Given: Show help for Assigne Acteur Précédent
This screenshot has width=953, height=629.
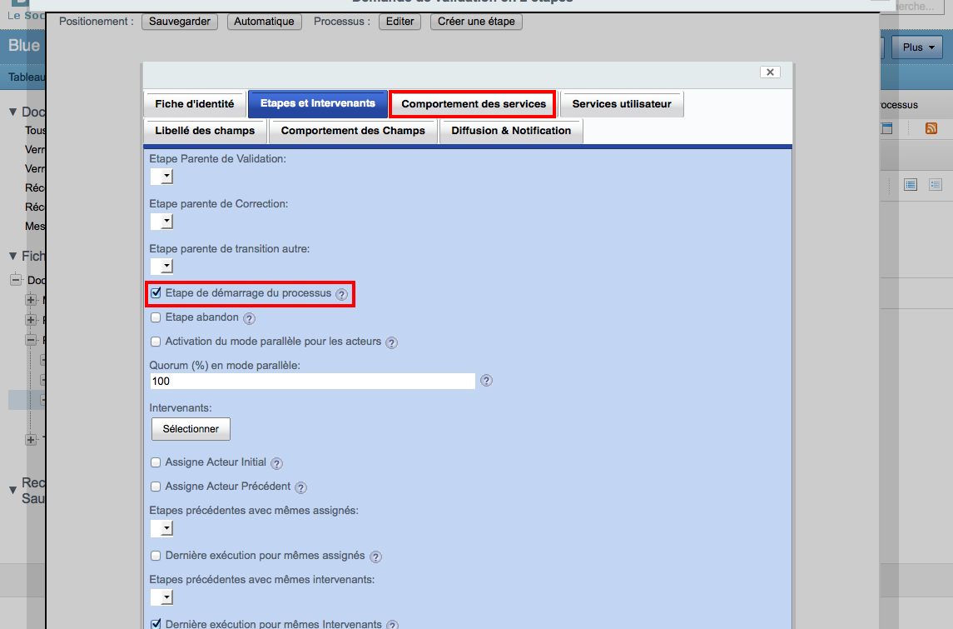Looking at the screenshot, I should (300, 487).
